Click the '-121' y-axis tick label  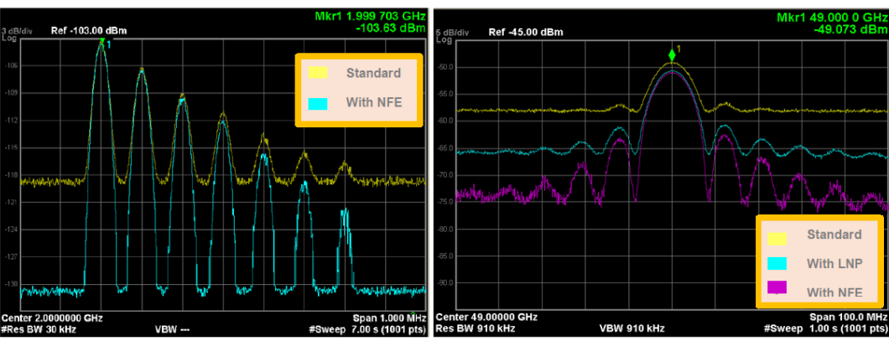pos(13,202)
